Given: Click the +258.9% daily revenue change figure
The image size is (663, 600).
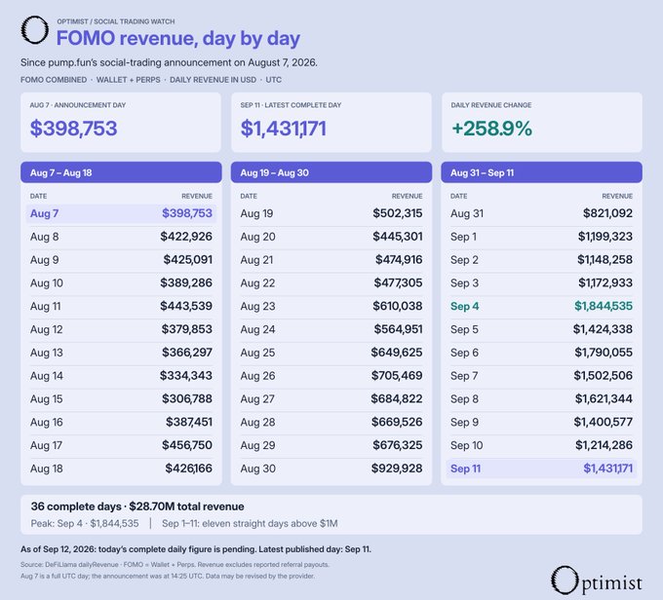Looking at the screenshot, I should tap(491, 129).
